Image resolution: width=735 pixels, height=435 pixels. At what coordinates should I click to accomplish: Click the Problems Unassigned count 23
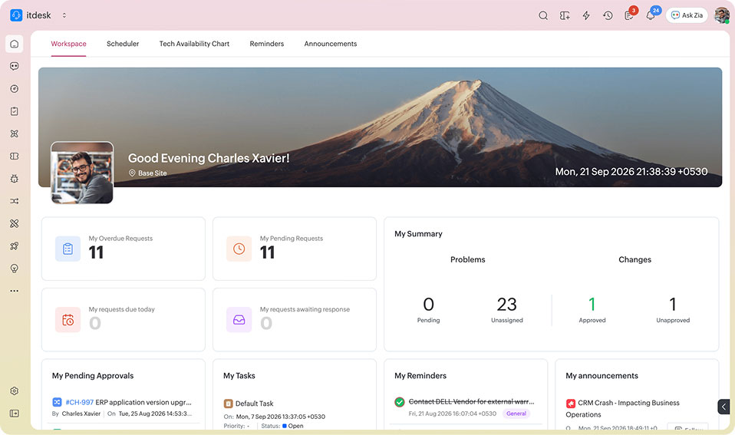[506, 305]
